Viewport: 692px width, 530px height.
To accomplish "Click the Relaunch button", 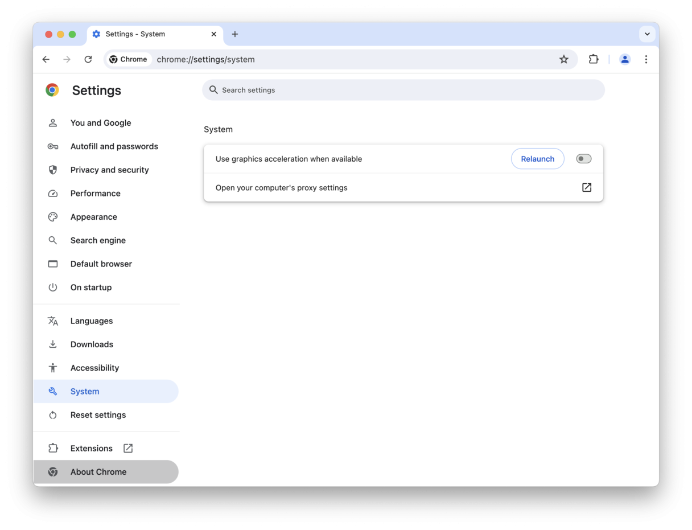I will click(x=537, y=159).
